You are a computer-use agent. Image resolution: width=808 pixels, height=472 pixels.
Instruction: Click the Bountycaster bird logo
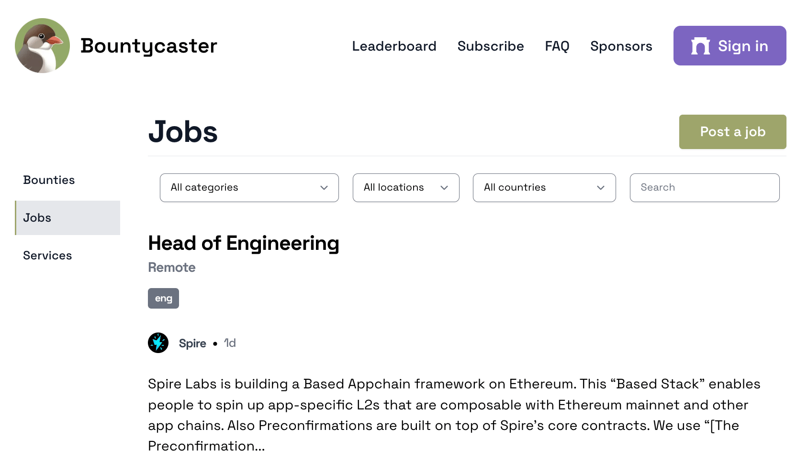[43, 46]
